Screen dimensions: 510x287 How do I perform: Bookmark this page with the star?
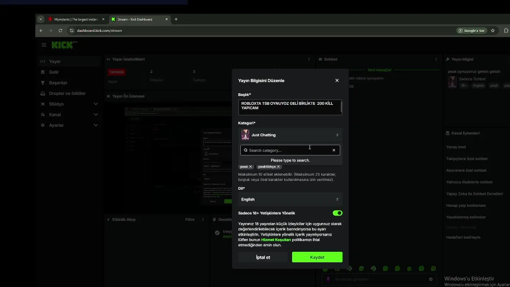(493, 31)
